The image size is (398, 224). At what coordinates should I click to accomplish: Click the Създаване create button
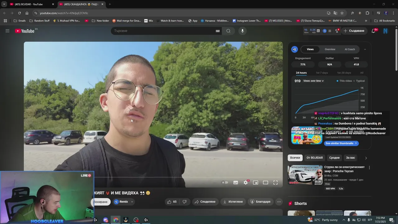click(x=354, y=31)
